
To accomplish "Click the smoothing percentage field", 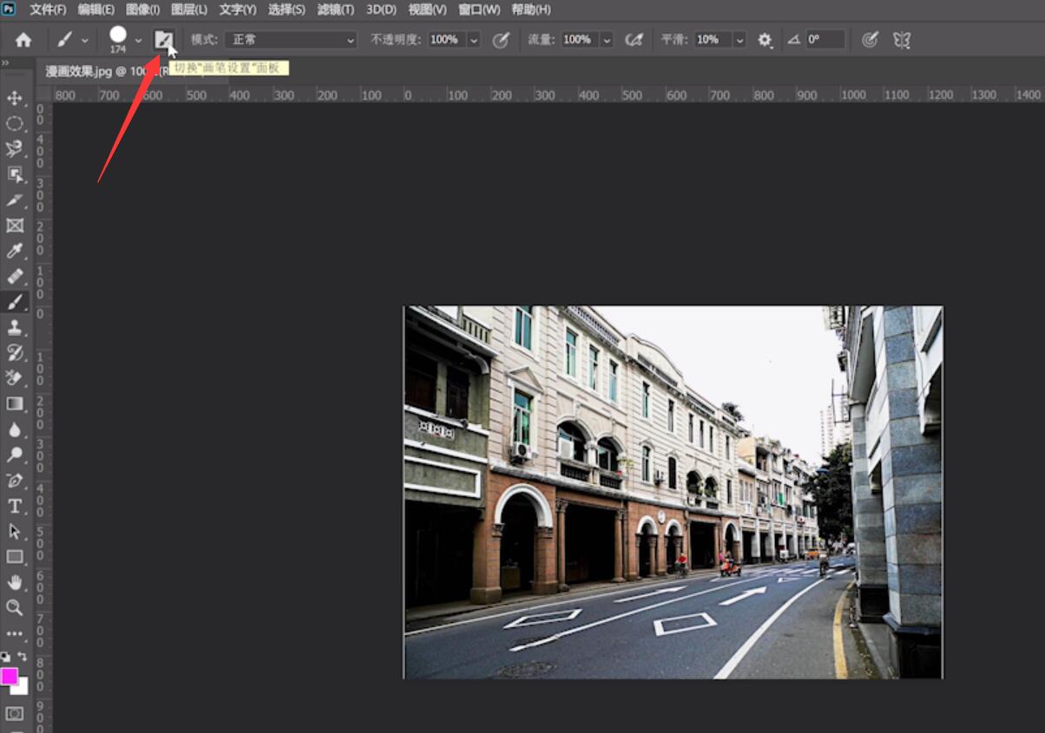I will (x=713, y=40).
